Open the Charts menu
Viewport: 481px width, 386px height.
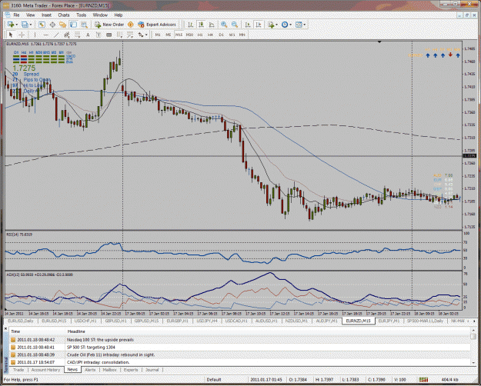64,15
